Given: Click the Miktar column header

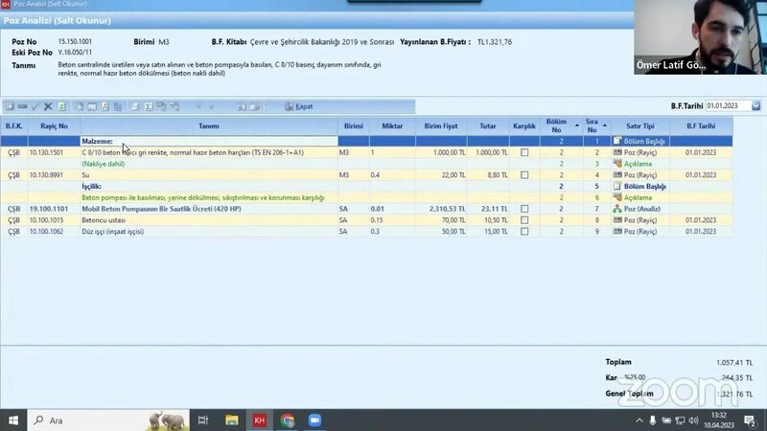Looking at the screenshot, I should pos(392,126).
